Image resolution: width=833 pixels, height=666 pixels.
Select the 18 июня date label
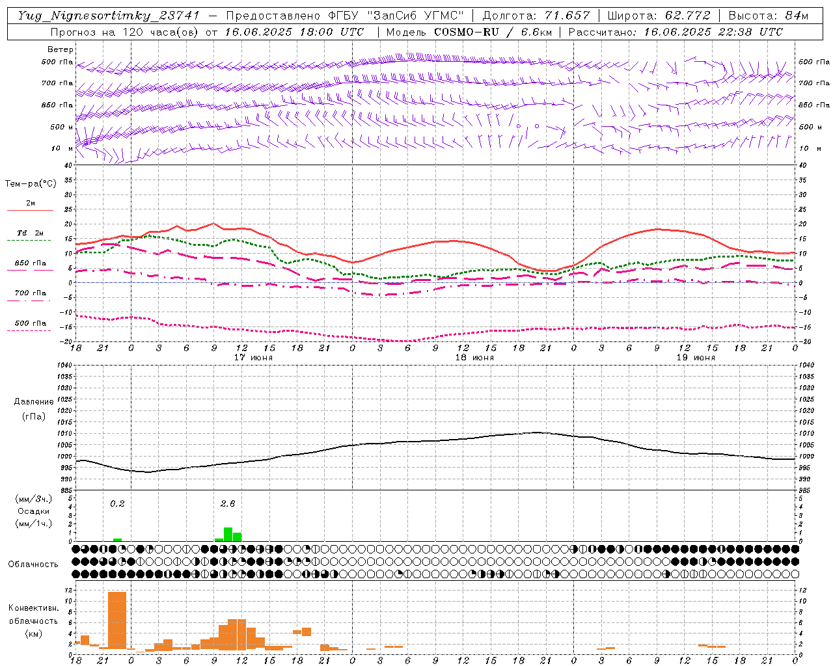pyautogui.click(x=474, y=358)
